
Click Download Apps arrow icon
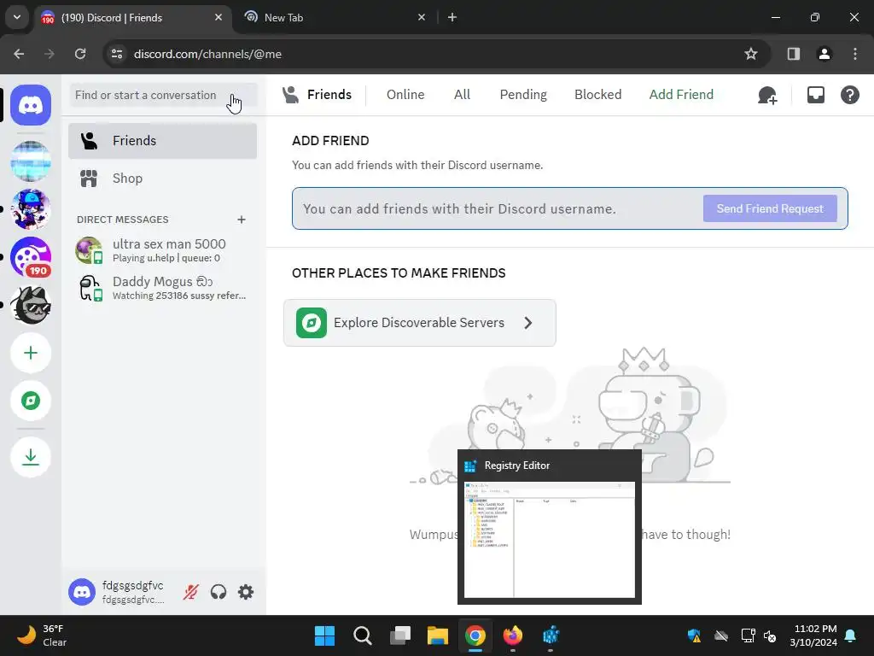(31, 458)
